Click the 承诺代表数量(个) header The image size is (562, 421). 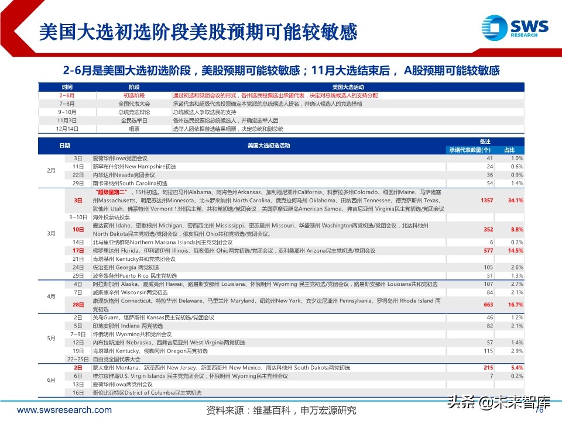[470, 150]
